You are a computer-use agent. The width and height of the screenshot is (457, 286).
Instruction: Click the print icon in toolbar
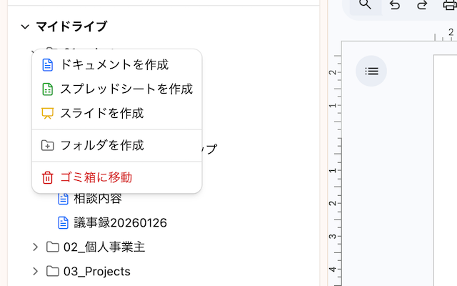click(450, 6)
